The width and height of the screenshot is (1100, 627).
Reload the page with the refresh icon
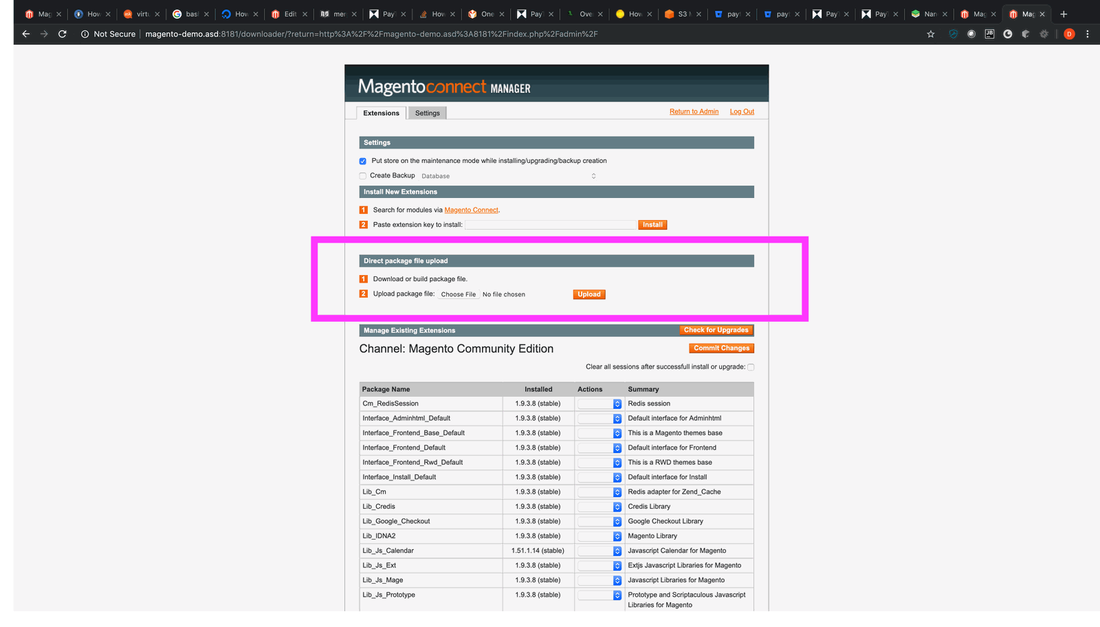(x=62, y=34)
